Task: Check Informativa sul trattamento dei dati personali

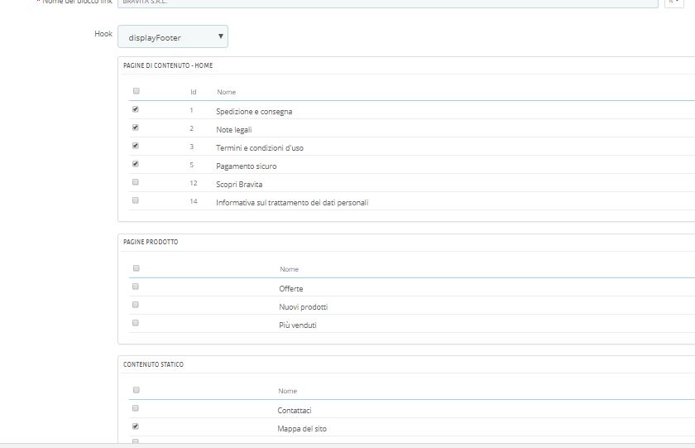Action: pos(136,200)
